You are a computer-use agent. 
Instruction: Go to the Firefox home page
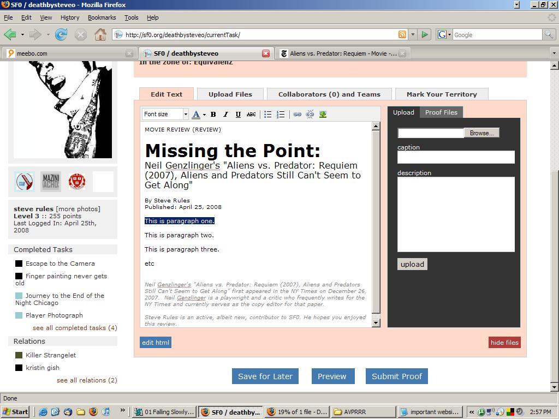(100, 35)
